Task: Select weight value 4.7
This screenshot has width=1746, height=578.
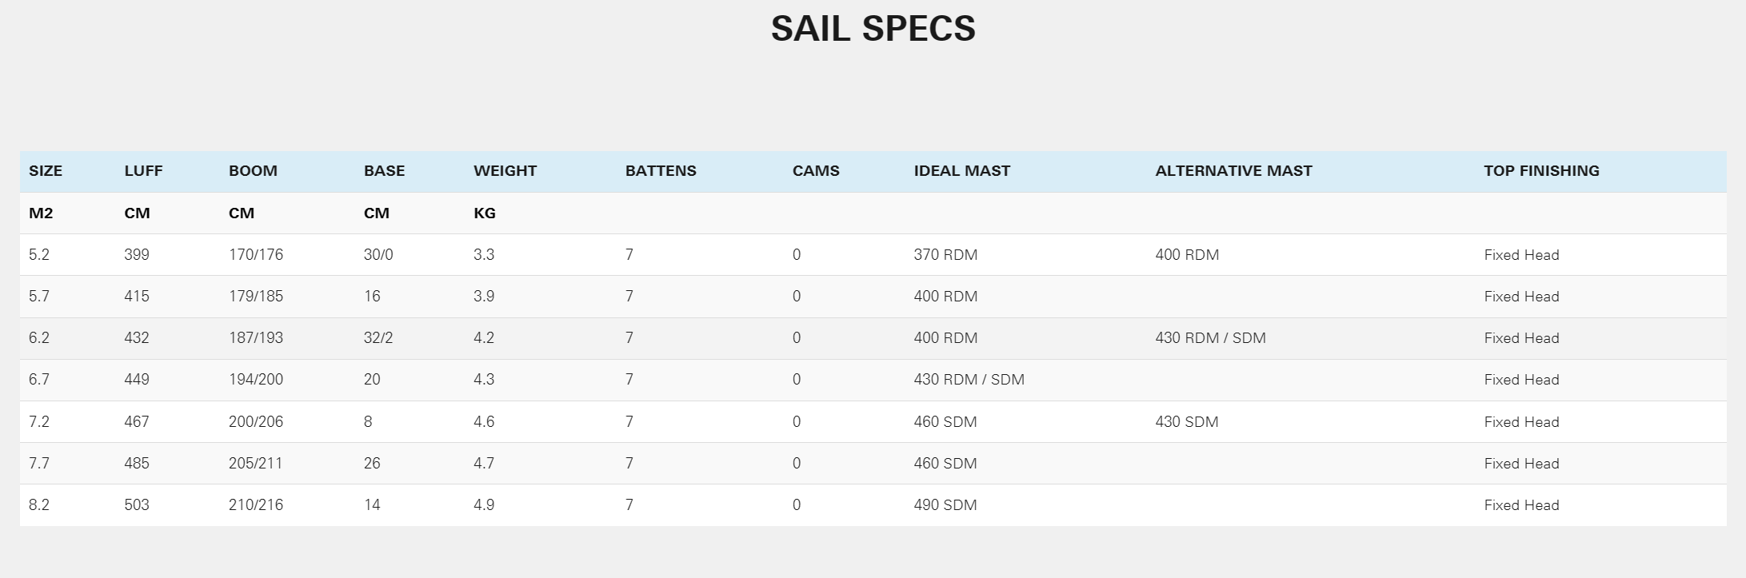Action: (484, 463)
